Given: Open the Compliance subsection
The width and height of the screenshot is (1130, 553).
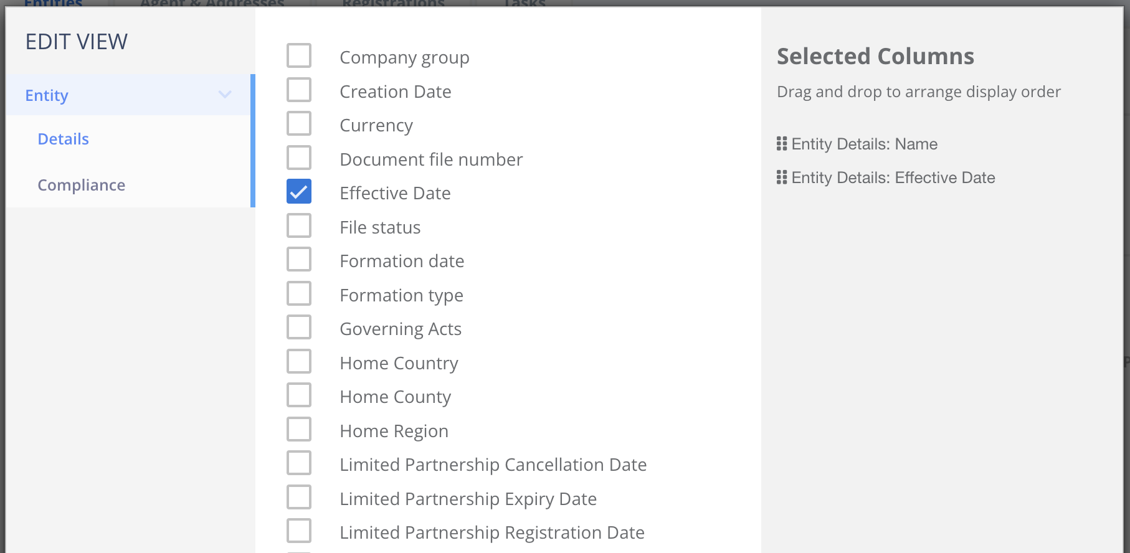Looking at the screenshot, I should click(x=82, y=185).
